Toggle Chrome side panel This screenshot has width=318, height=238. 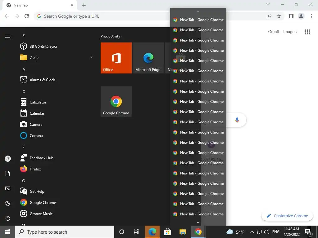[291, 16]
